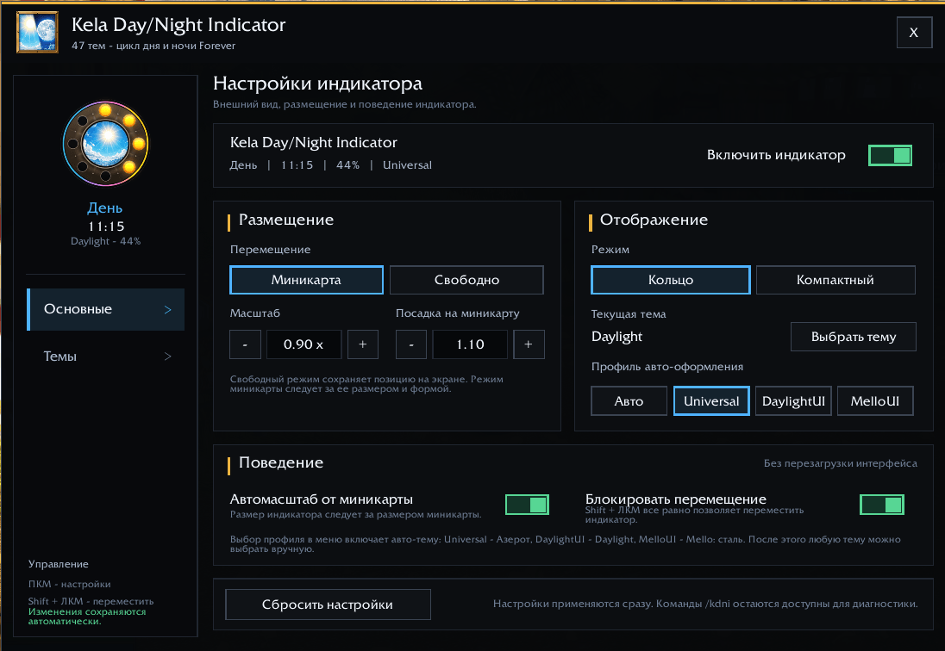Toggle the Включить индикатор switch
Image resolution: width=945 pixels, height=651 pixels.
890,155
